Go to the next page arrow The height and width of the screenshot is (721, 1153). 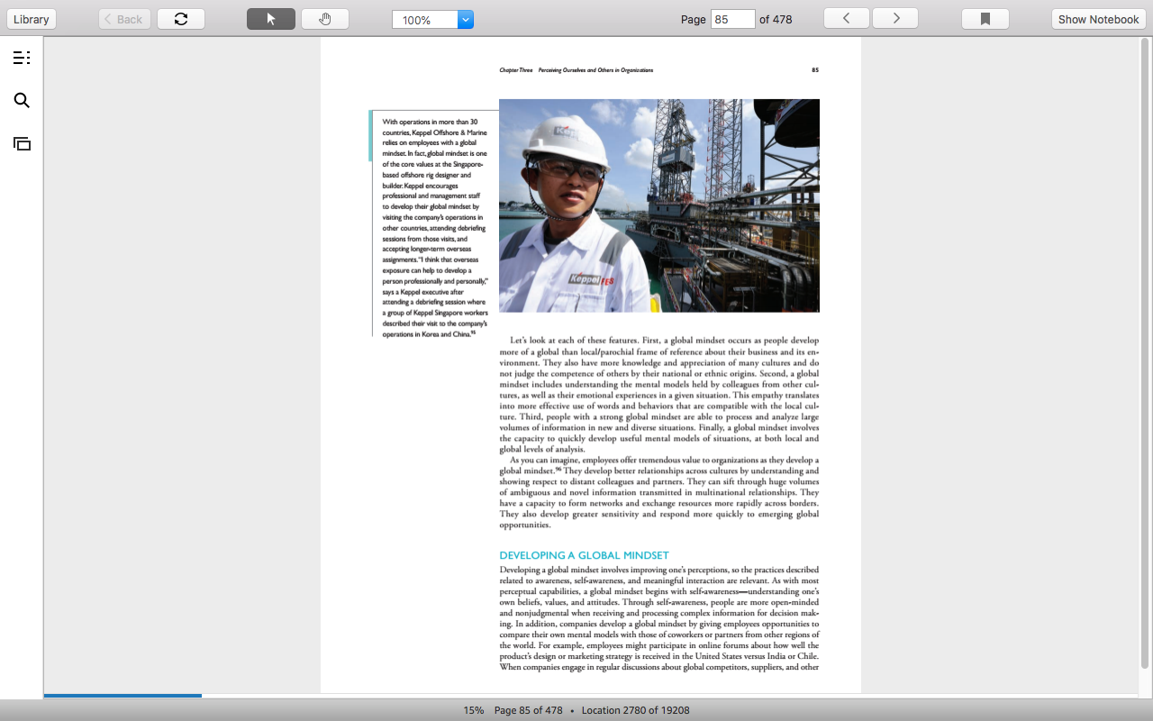895,18
